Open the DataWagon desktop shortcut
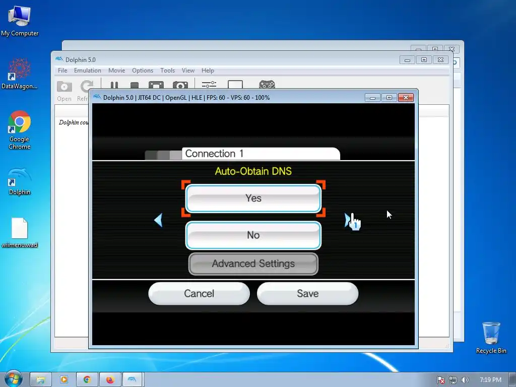516x387 pixels. tap(20, 74)
